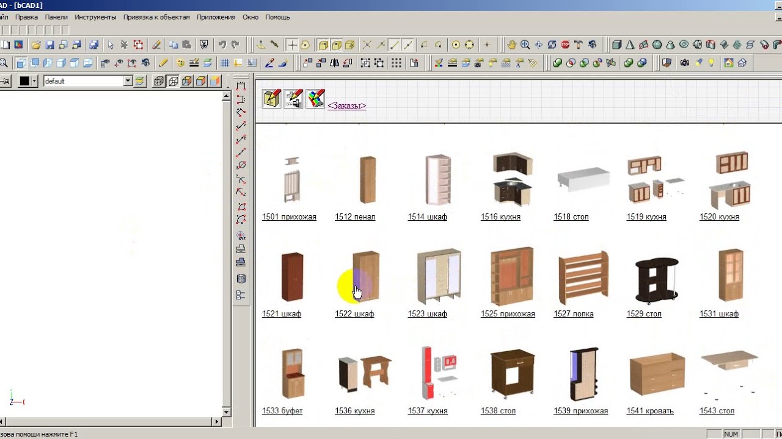
Task: Click the open folder icon
Action: click(36, 45)
